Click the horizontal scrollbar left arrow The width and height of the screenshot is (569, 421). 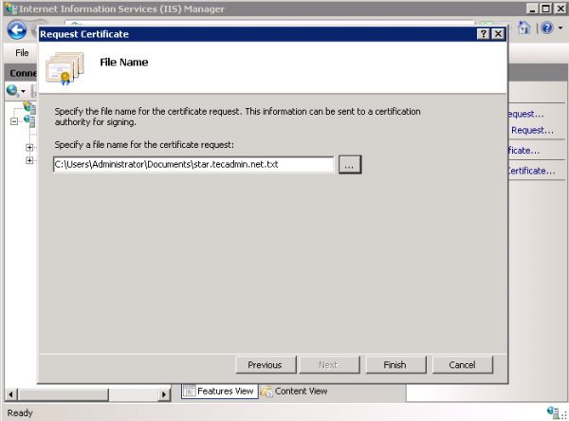point(9,392)
